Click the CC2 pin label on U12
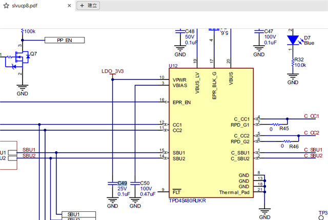 coord(177,130)
